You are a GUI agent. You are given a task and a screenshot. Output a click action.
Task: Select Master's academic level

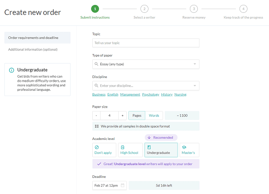(189, 150)
